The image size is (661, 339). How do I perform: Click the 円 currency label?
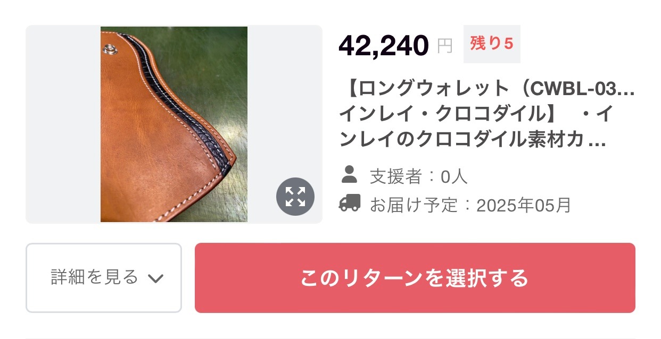(445, 46)
